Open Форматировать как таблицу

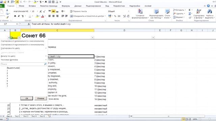tap(156, 14)
